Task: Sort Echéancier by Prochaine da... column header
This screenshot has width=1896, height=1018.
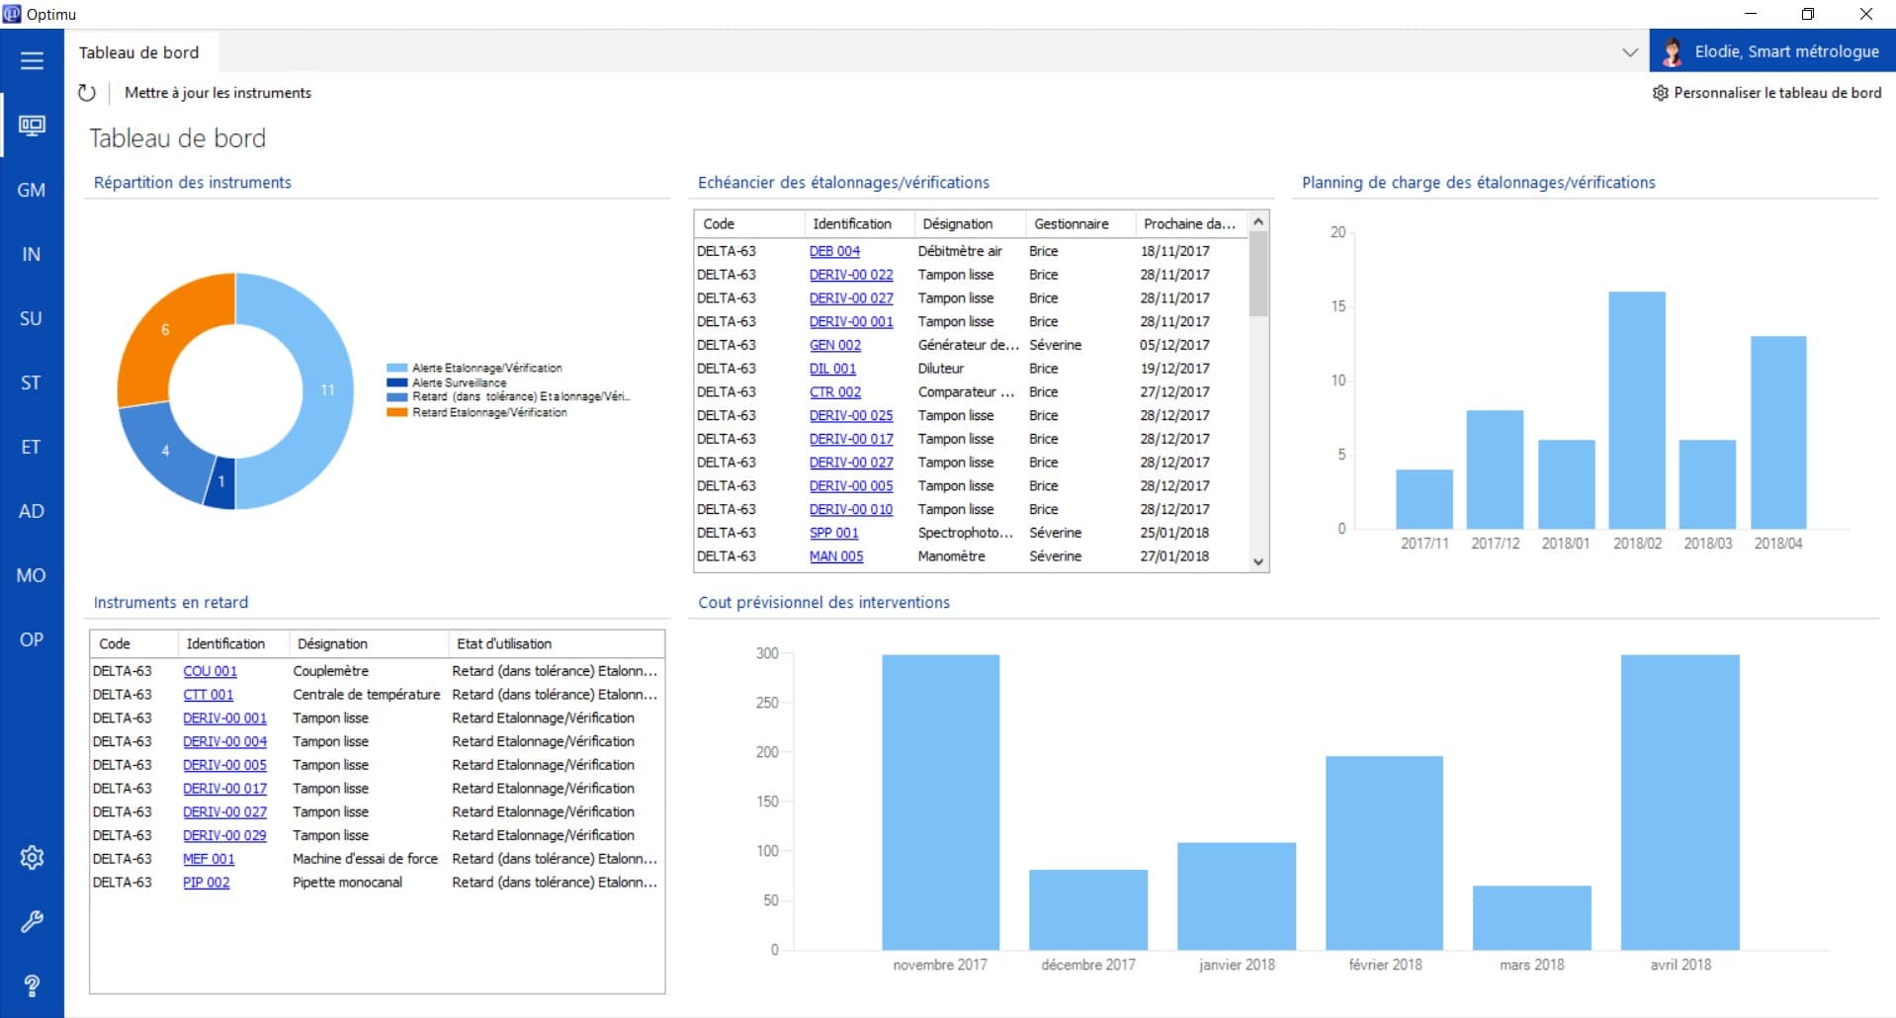Action: [1191, 224]
